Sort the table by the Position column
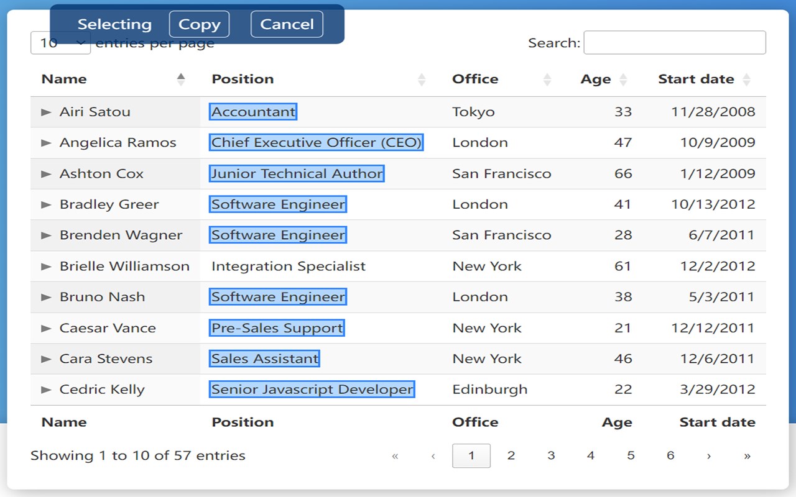This screenshot has width=796, height=497. [x=243, y=79]
